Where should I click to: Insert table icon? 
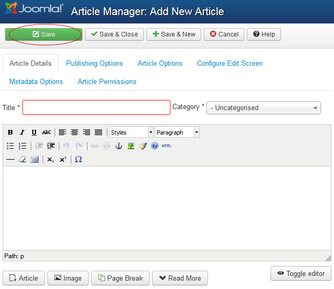[x=34, y=159]
